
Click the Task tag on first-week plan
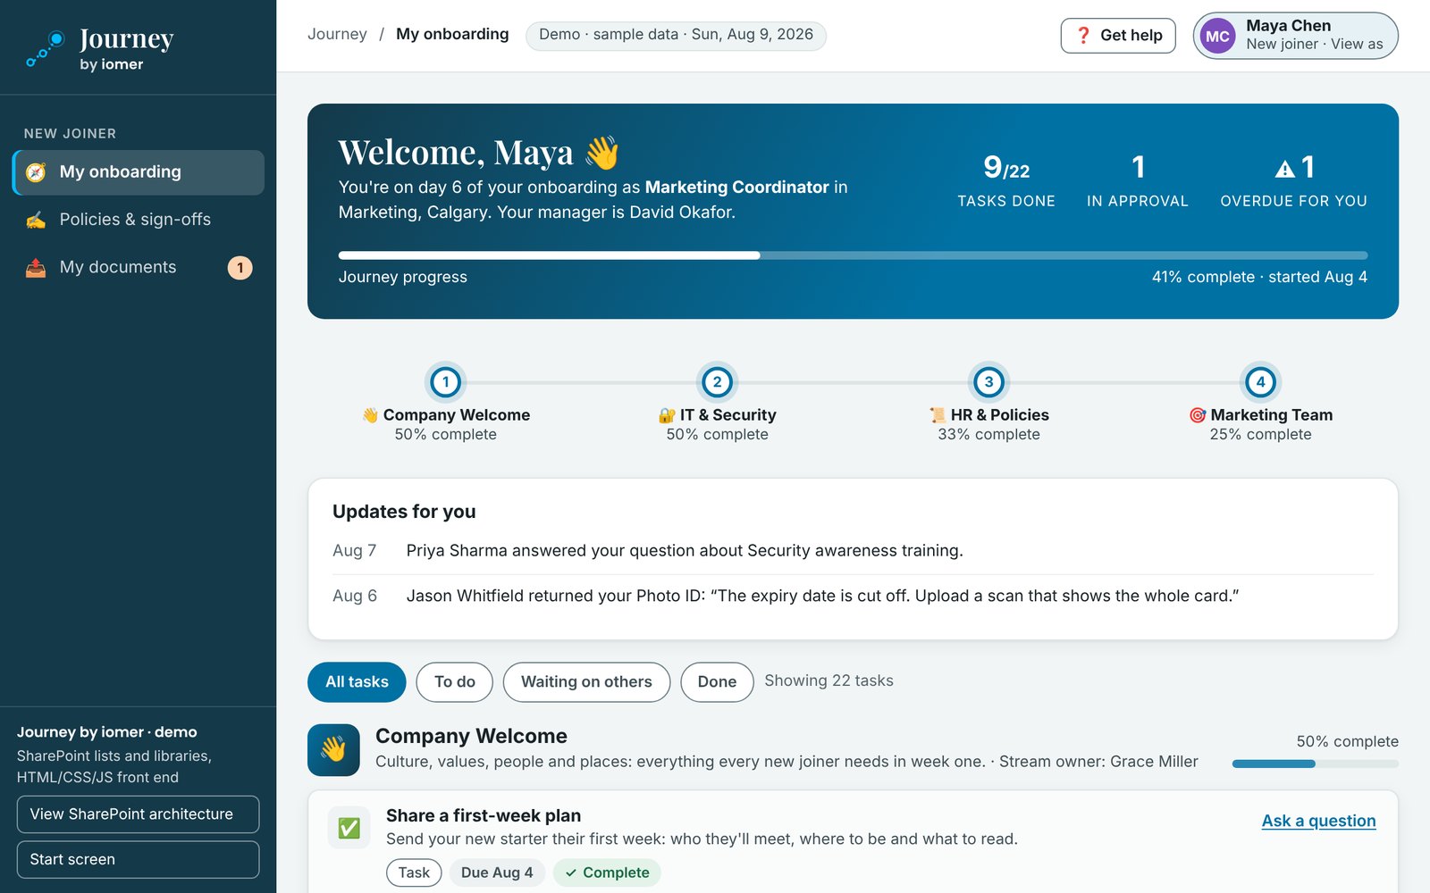click(x=414, y=872)
